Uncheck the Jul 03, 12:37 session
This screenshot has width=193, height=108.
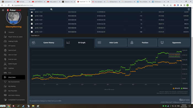[32, 24]
